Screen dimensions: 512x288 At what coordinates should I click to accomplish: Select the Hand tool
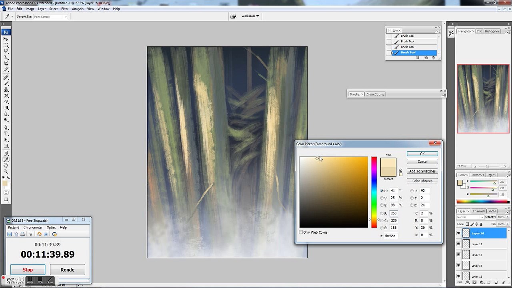click(6, 165)
